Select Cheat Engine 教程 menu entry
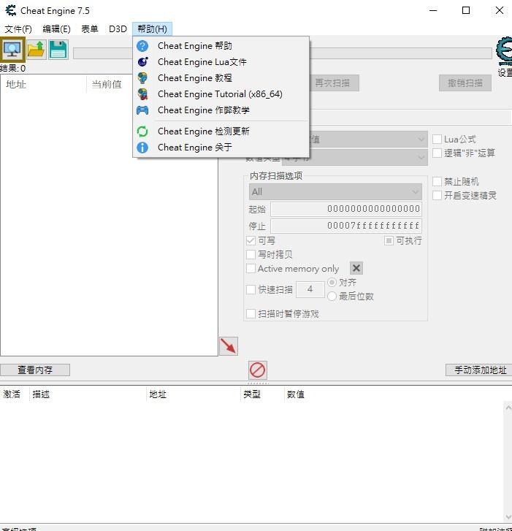Viewport: 512px width, 531px height. (221, 78)
